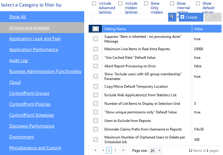Select page number 1 in pager

[109, 150]
